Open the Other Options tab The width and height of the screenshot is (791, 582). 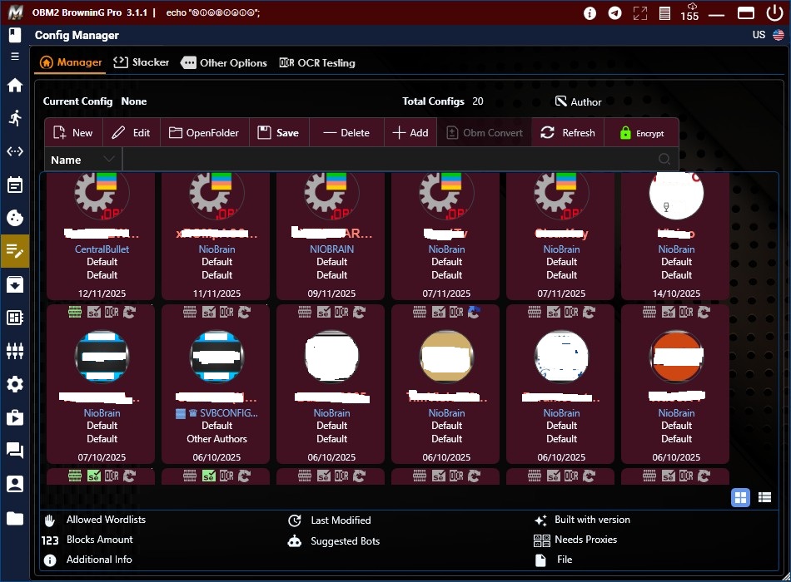tap(224, 63)
